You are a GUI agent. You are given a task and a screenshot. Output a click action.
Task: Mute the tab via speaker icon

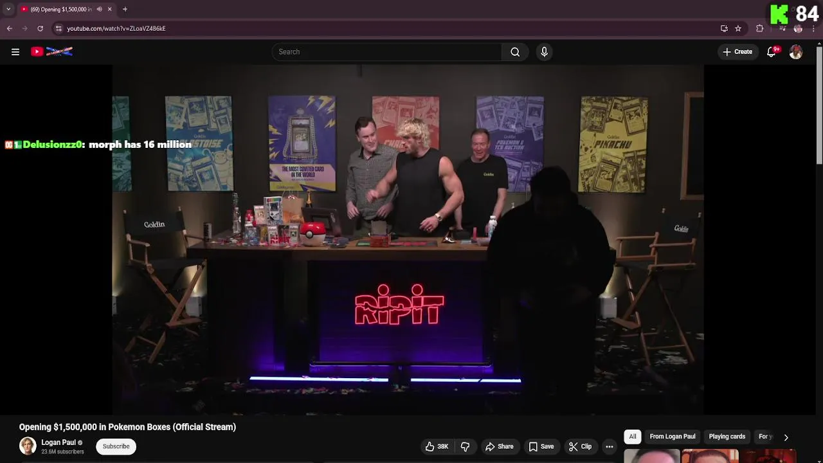point(99,9)
